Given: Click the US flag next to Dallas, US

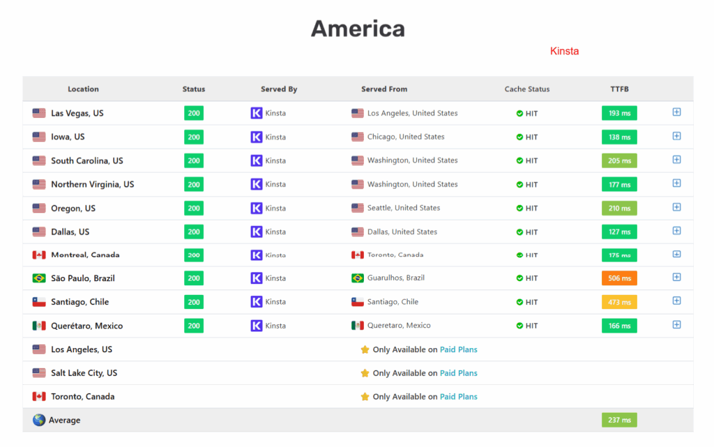Looking at the screenshot, I should pyautogui.click(x=38, y=231).
